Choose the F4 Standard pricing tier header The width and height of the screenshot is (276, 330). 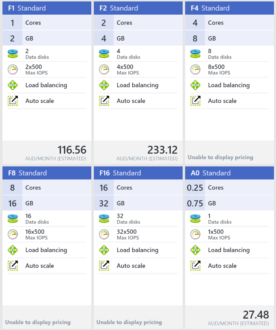point(229,8)
